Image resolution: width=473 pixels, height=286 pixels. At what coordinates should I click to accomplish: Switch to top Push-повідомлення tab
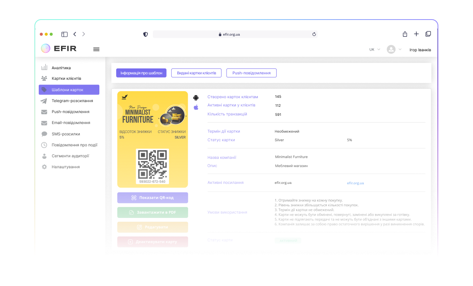pyautogui.click(x=252, y=73)
